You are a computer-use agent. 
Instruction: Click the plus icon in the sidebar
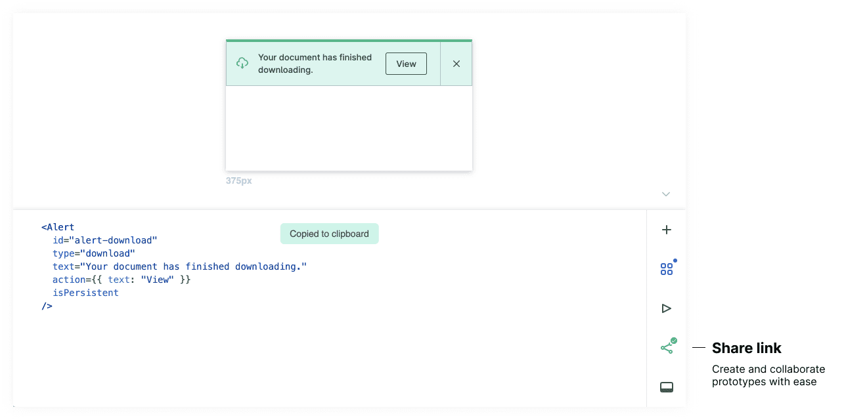667,230
